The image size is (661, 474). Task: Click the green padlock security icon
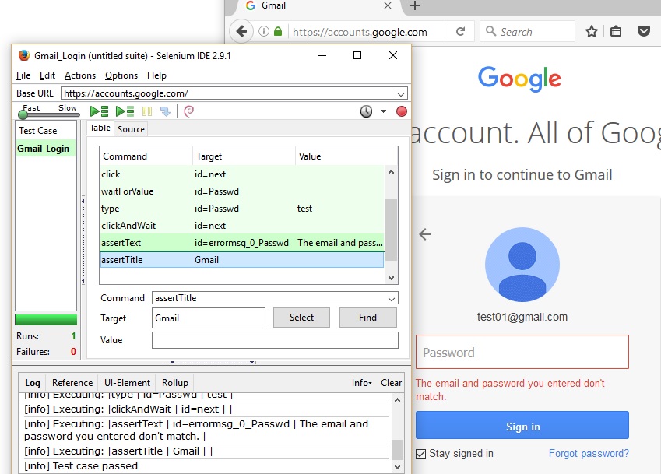(x=278, y=31)
